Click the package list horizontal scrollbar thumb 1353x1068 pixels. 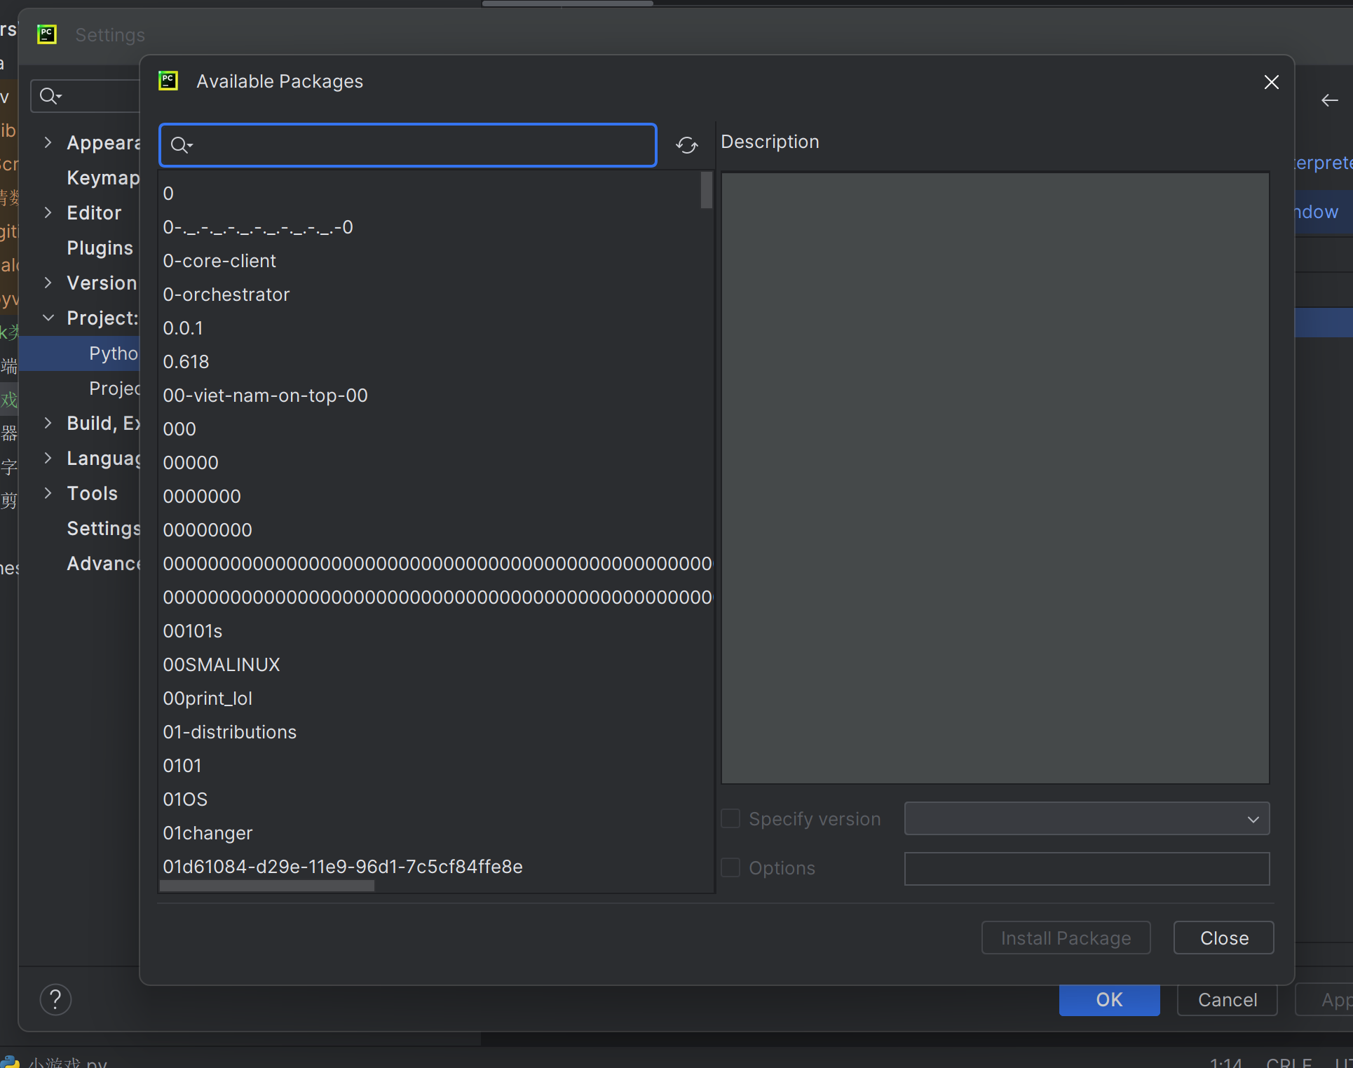(x=267, y=886)
